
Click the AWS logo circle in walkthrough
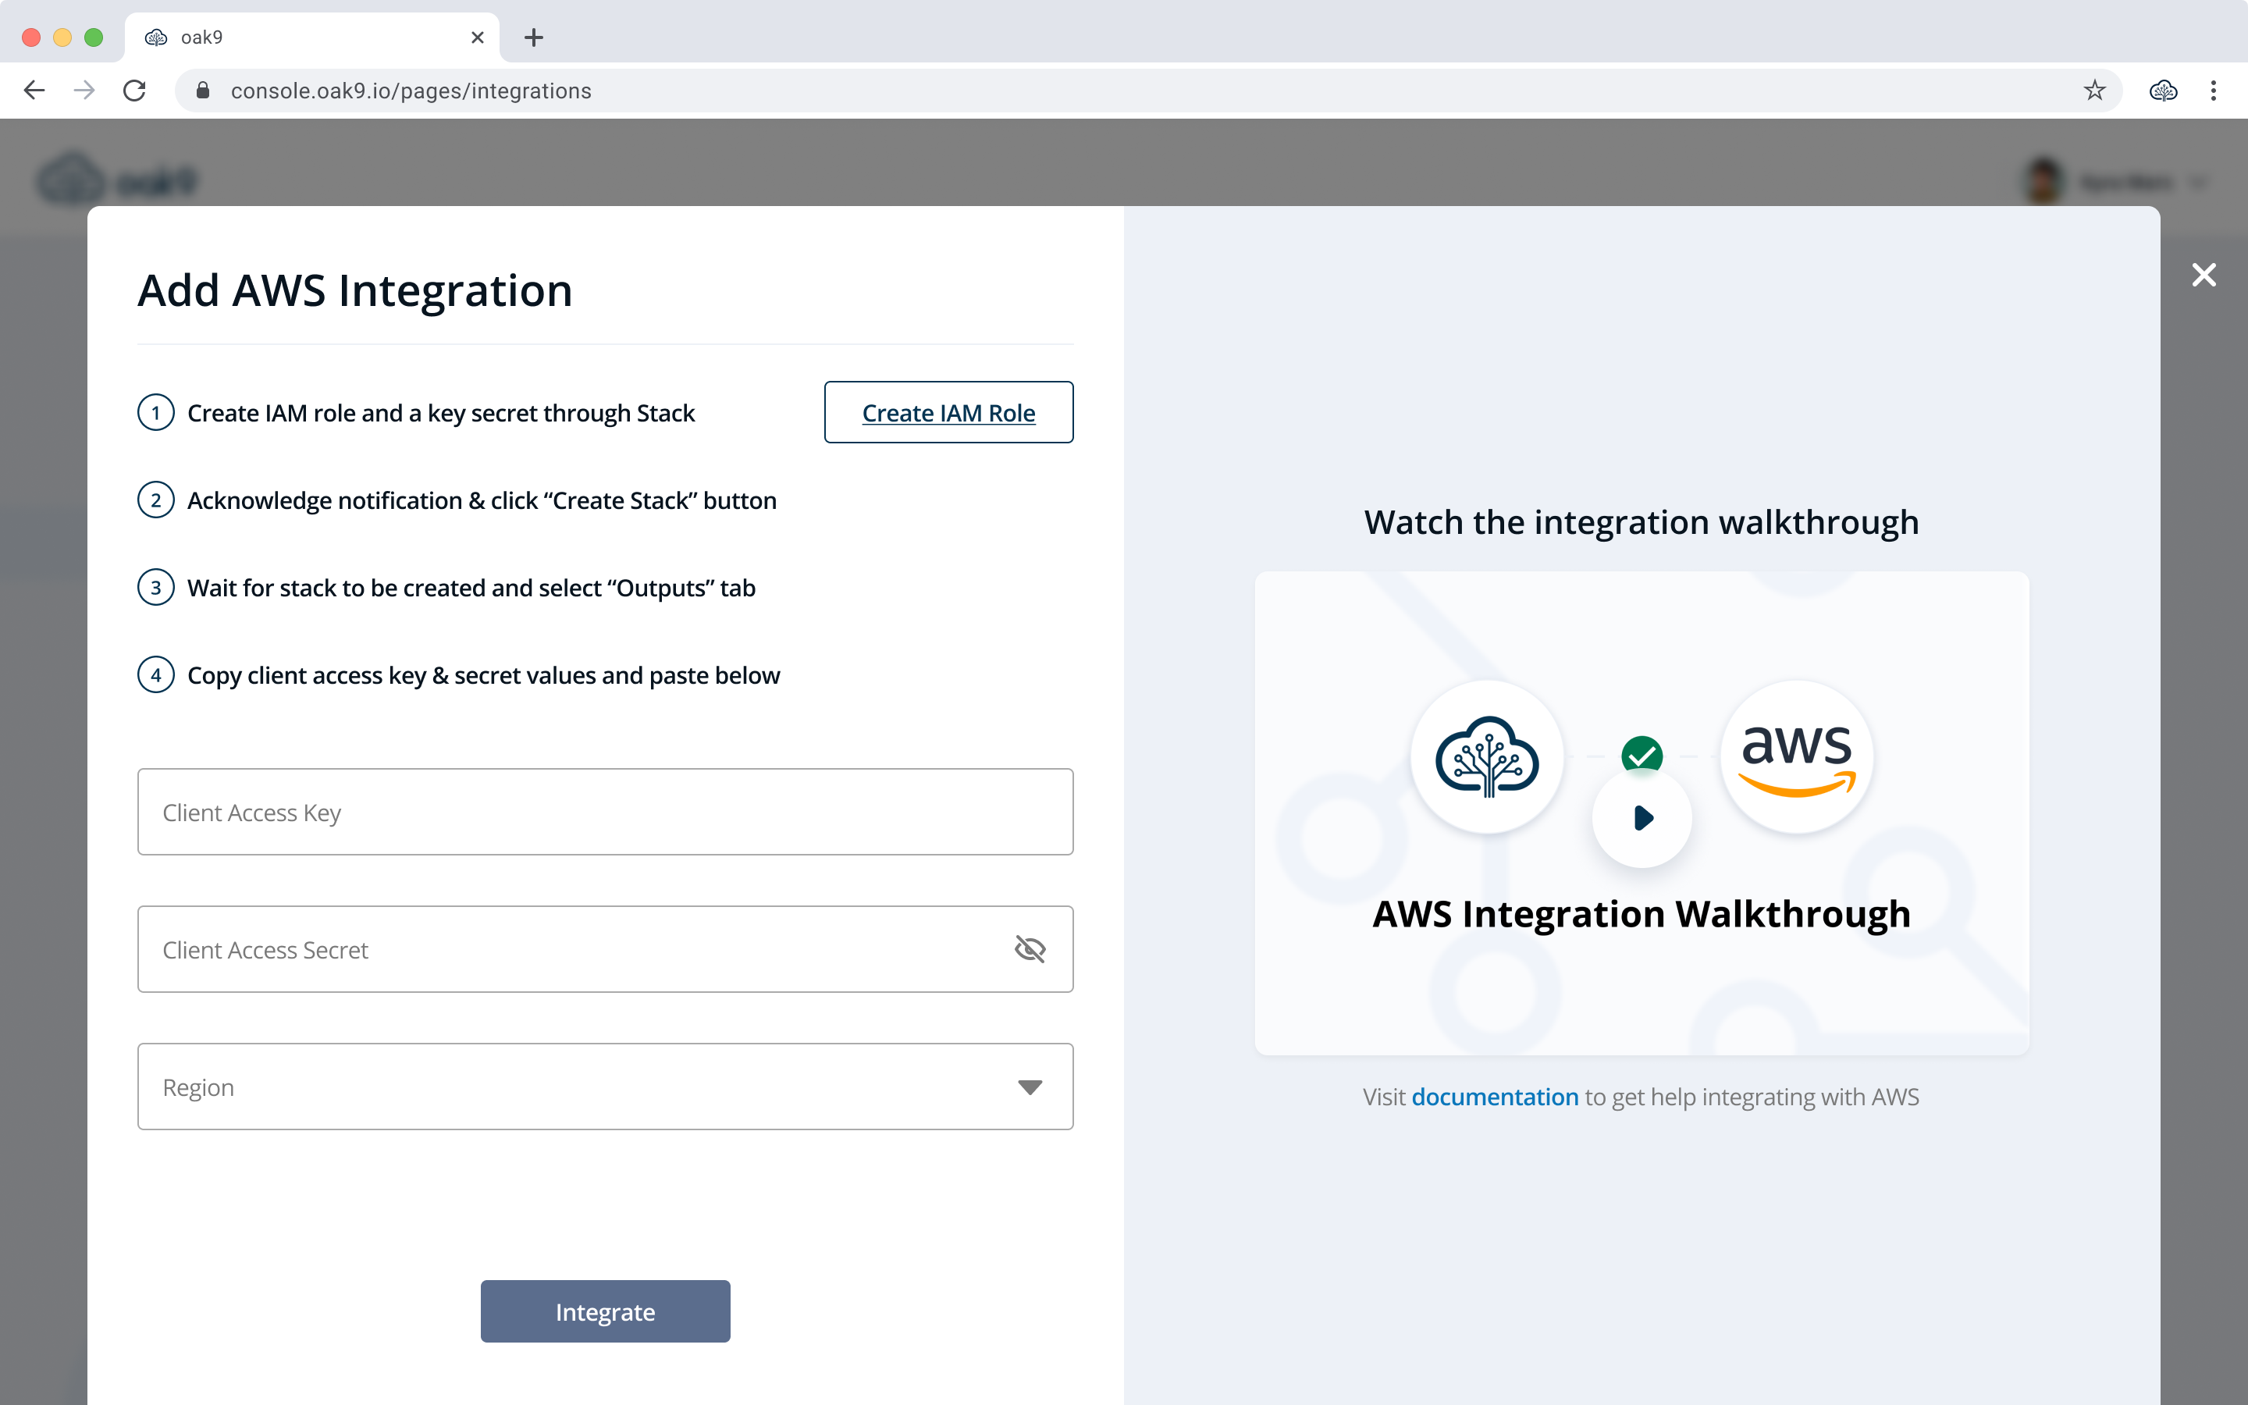point(1797,756)
